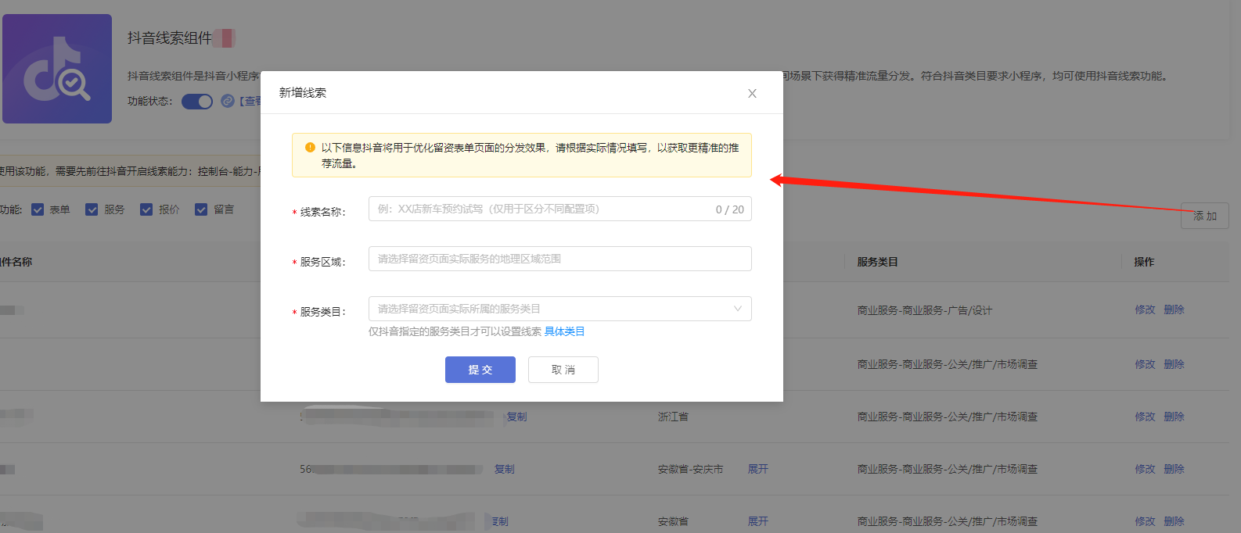Click the 操作 column header
Viewport: 1241px width, 533px height.
1144,262
